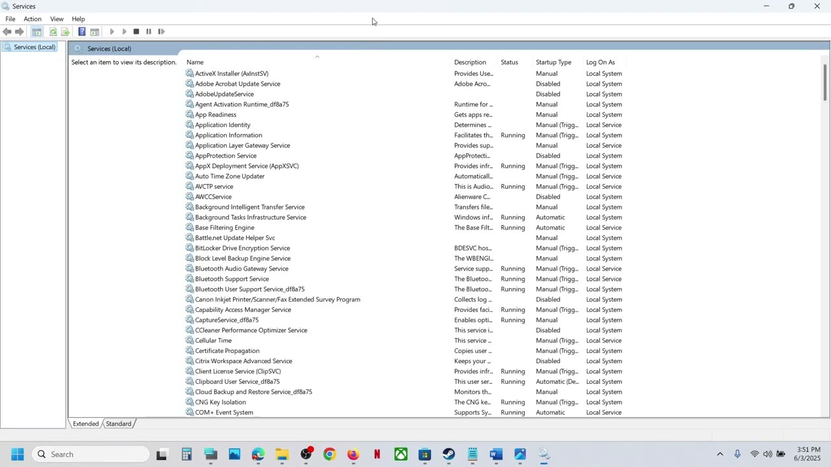Open Help from the blue question-mark icon
Screen dimensions: 831x467
[82, 31]
